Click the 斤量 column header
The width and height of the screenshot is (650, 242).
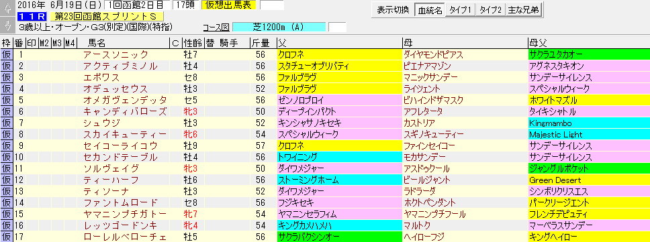pyautogui.click(x=261, y=43)
